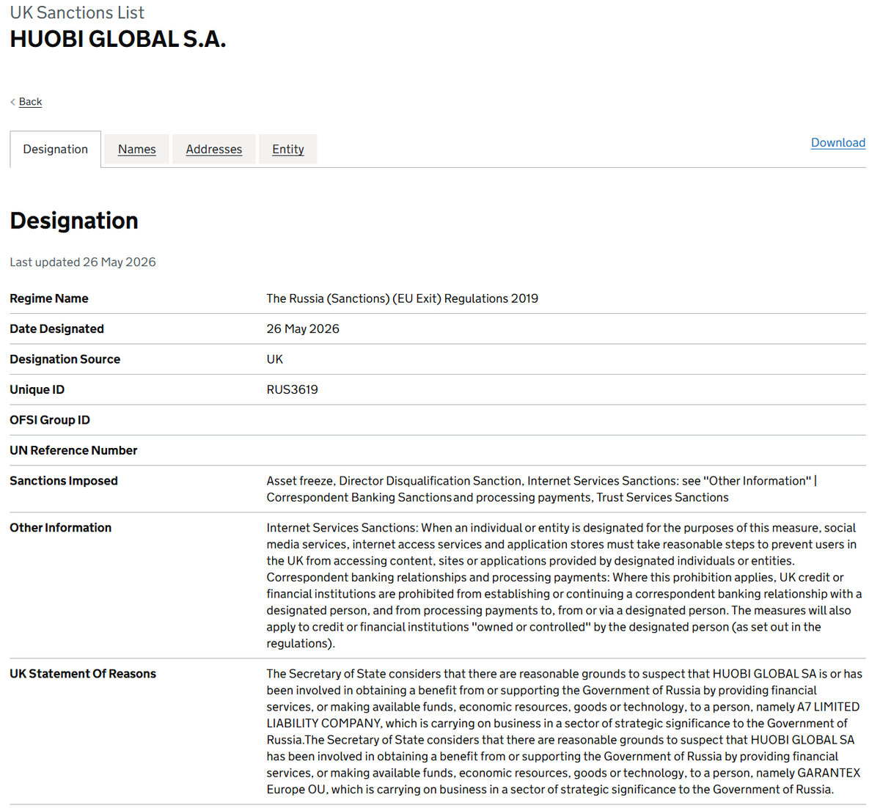Image resolution: width=880 pixels, height=808 pixels.
Task: Click the Asset freeze sanctions imposed text
Action: coord(542,489)
